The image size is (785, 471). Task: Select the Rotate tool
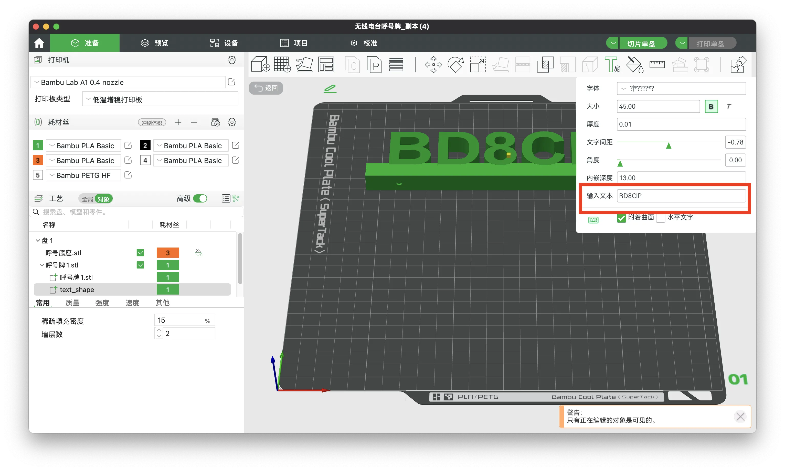(x=455, y=64)
